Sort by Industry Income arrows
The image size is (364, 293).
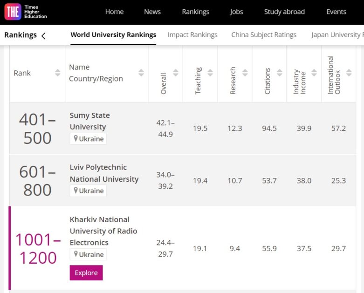point(314,73)
